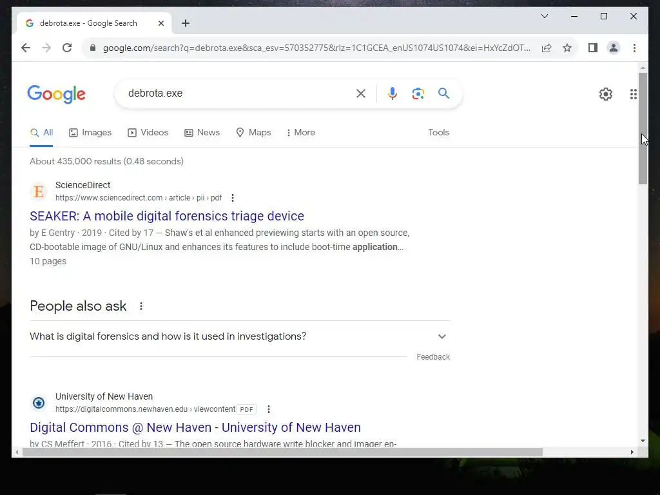
Task: Open the tab search chevron
Action: click(545, 16)
